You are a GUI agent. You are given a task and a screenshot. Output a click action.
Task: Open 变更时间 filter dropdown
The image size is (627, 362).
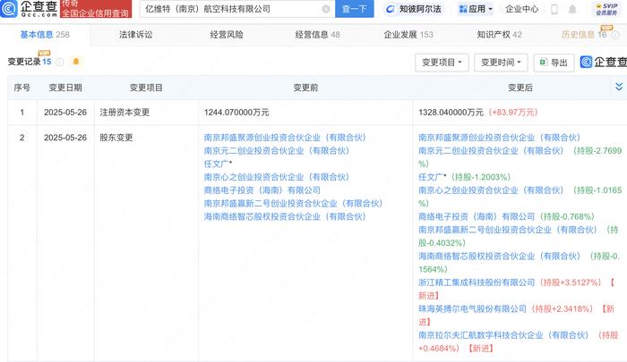tap(501, 63)
